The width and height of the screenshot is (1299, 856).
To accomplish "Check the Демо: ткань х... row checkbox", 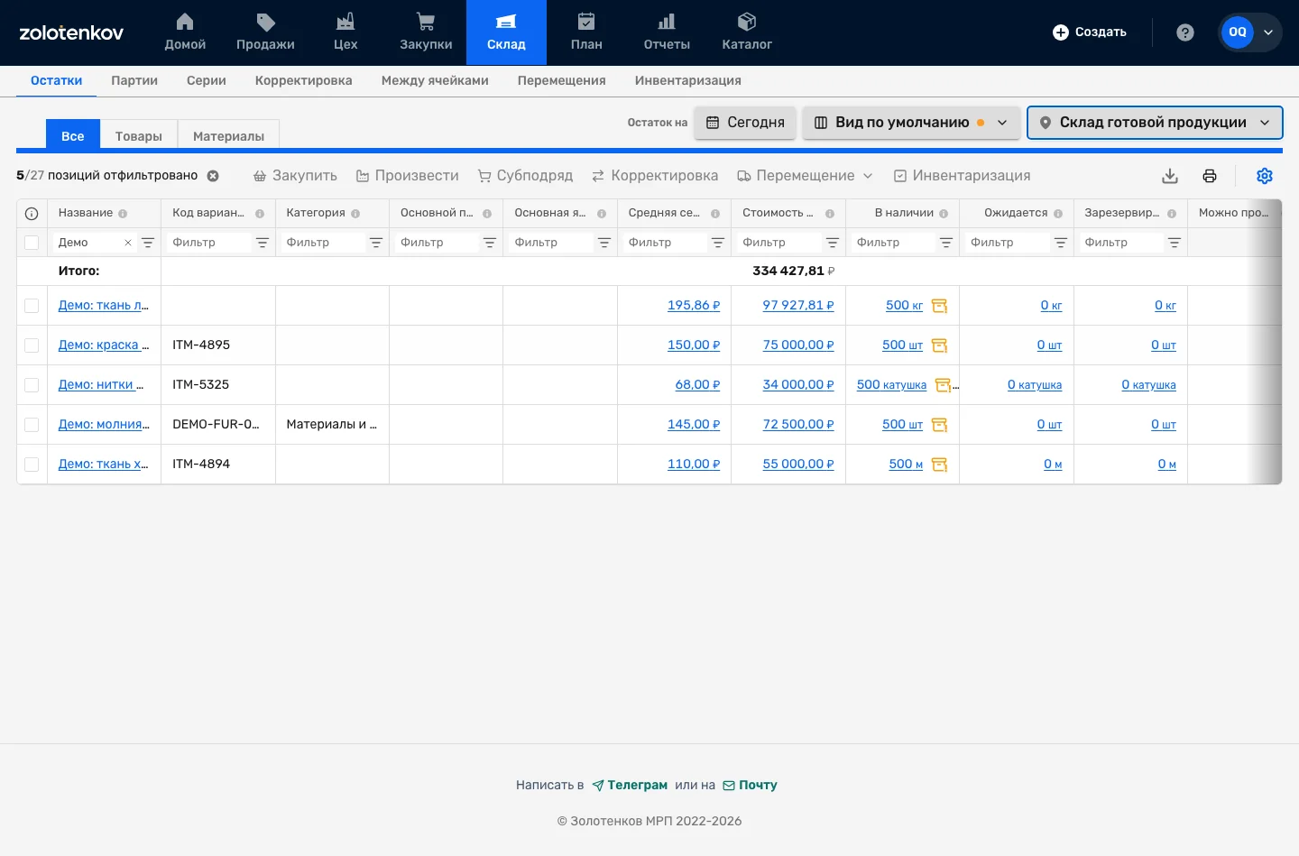I will [x=32, y=465].
